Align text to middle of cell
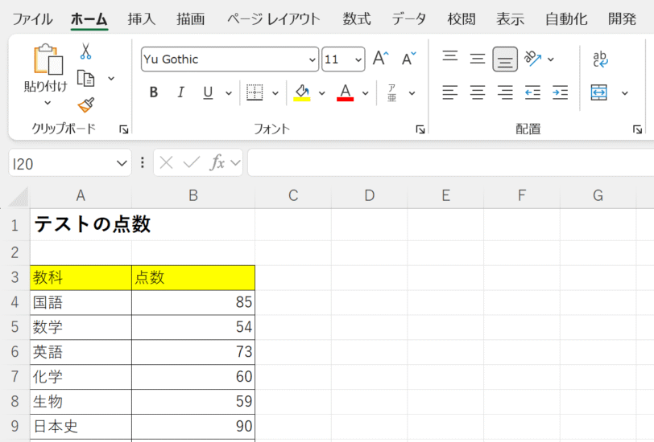This screenshot has width=654, height=442. (478, 59)
